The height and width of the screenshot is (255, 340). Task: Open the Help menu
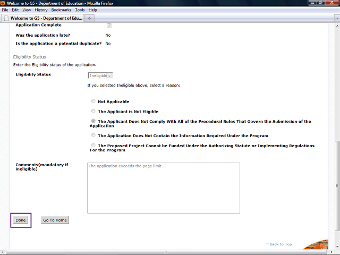pyautogui.click(x=92, y=10)
